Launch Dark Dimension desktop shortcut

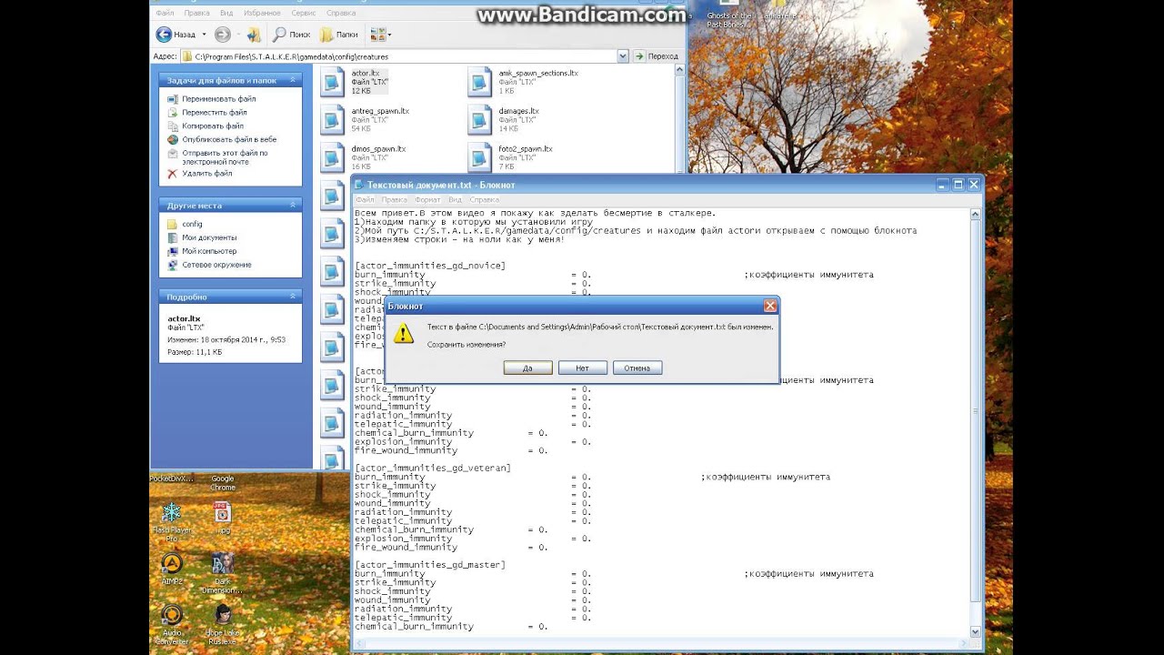[x=223, y=573]
